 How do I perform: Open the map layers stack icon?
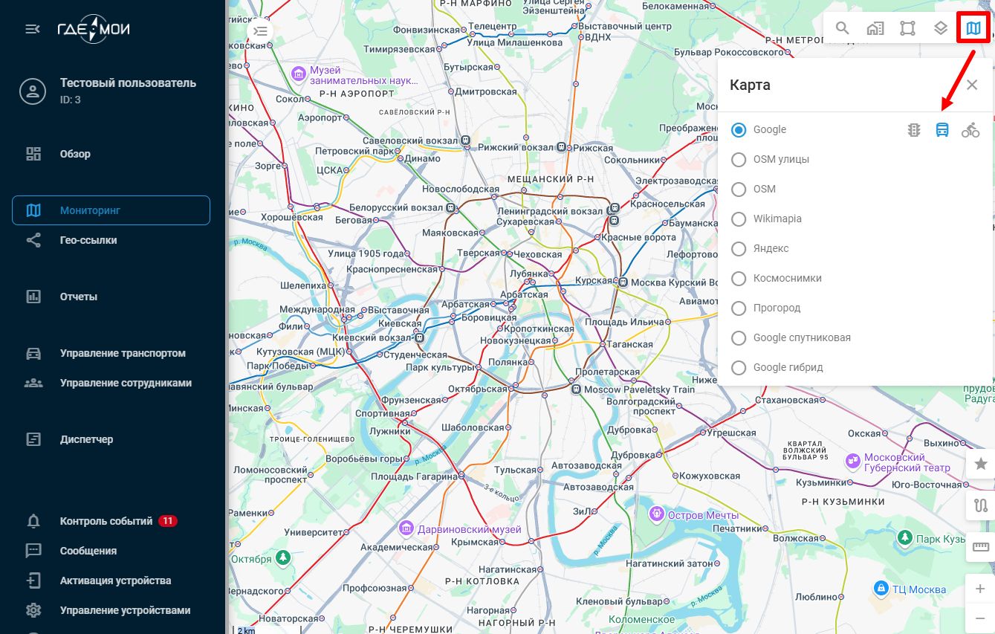(940, 29)
